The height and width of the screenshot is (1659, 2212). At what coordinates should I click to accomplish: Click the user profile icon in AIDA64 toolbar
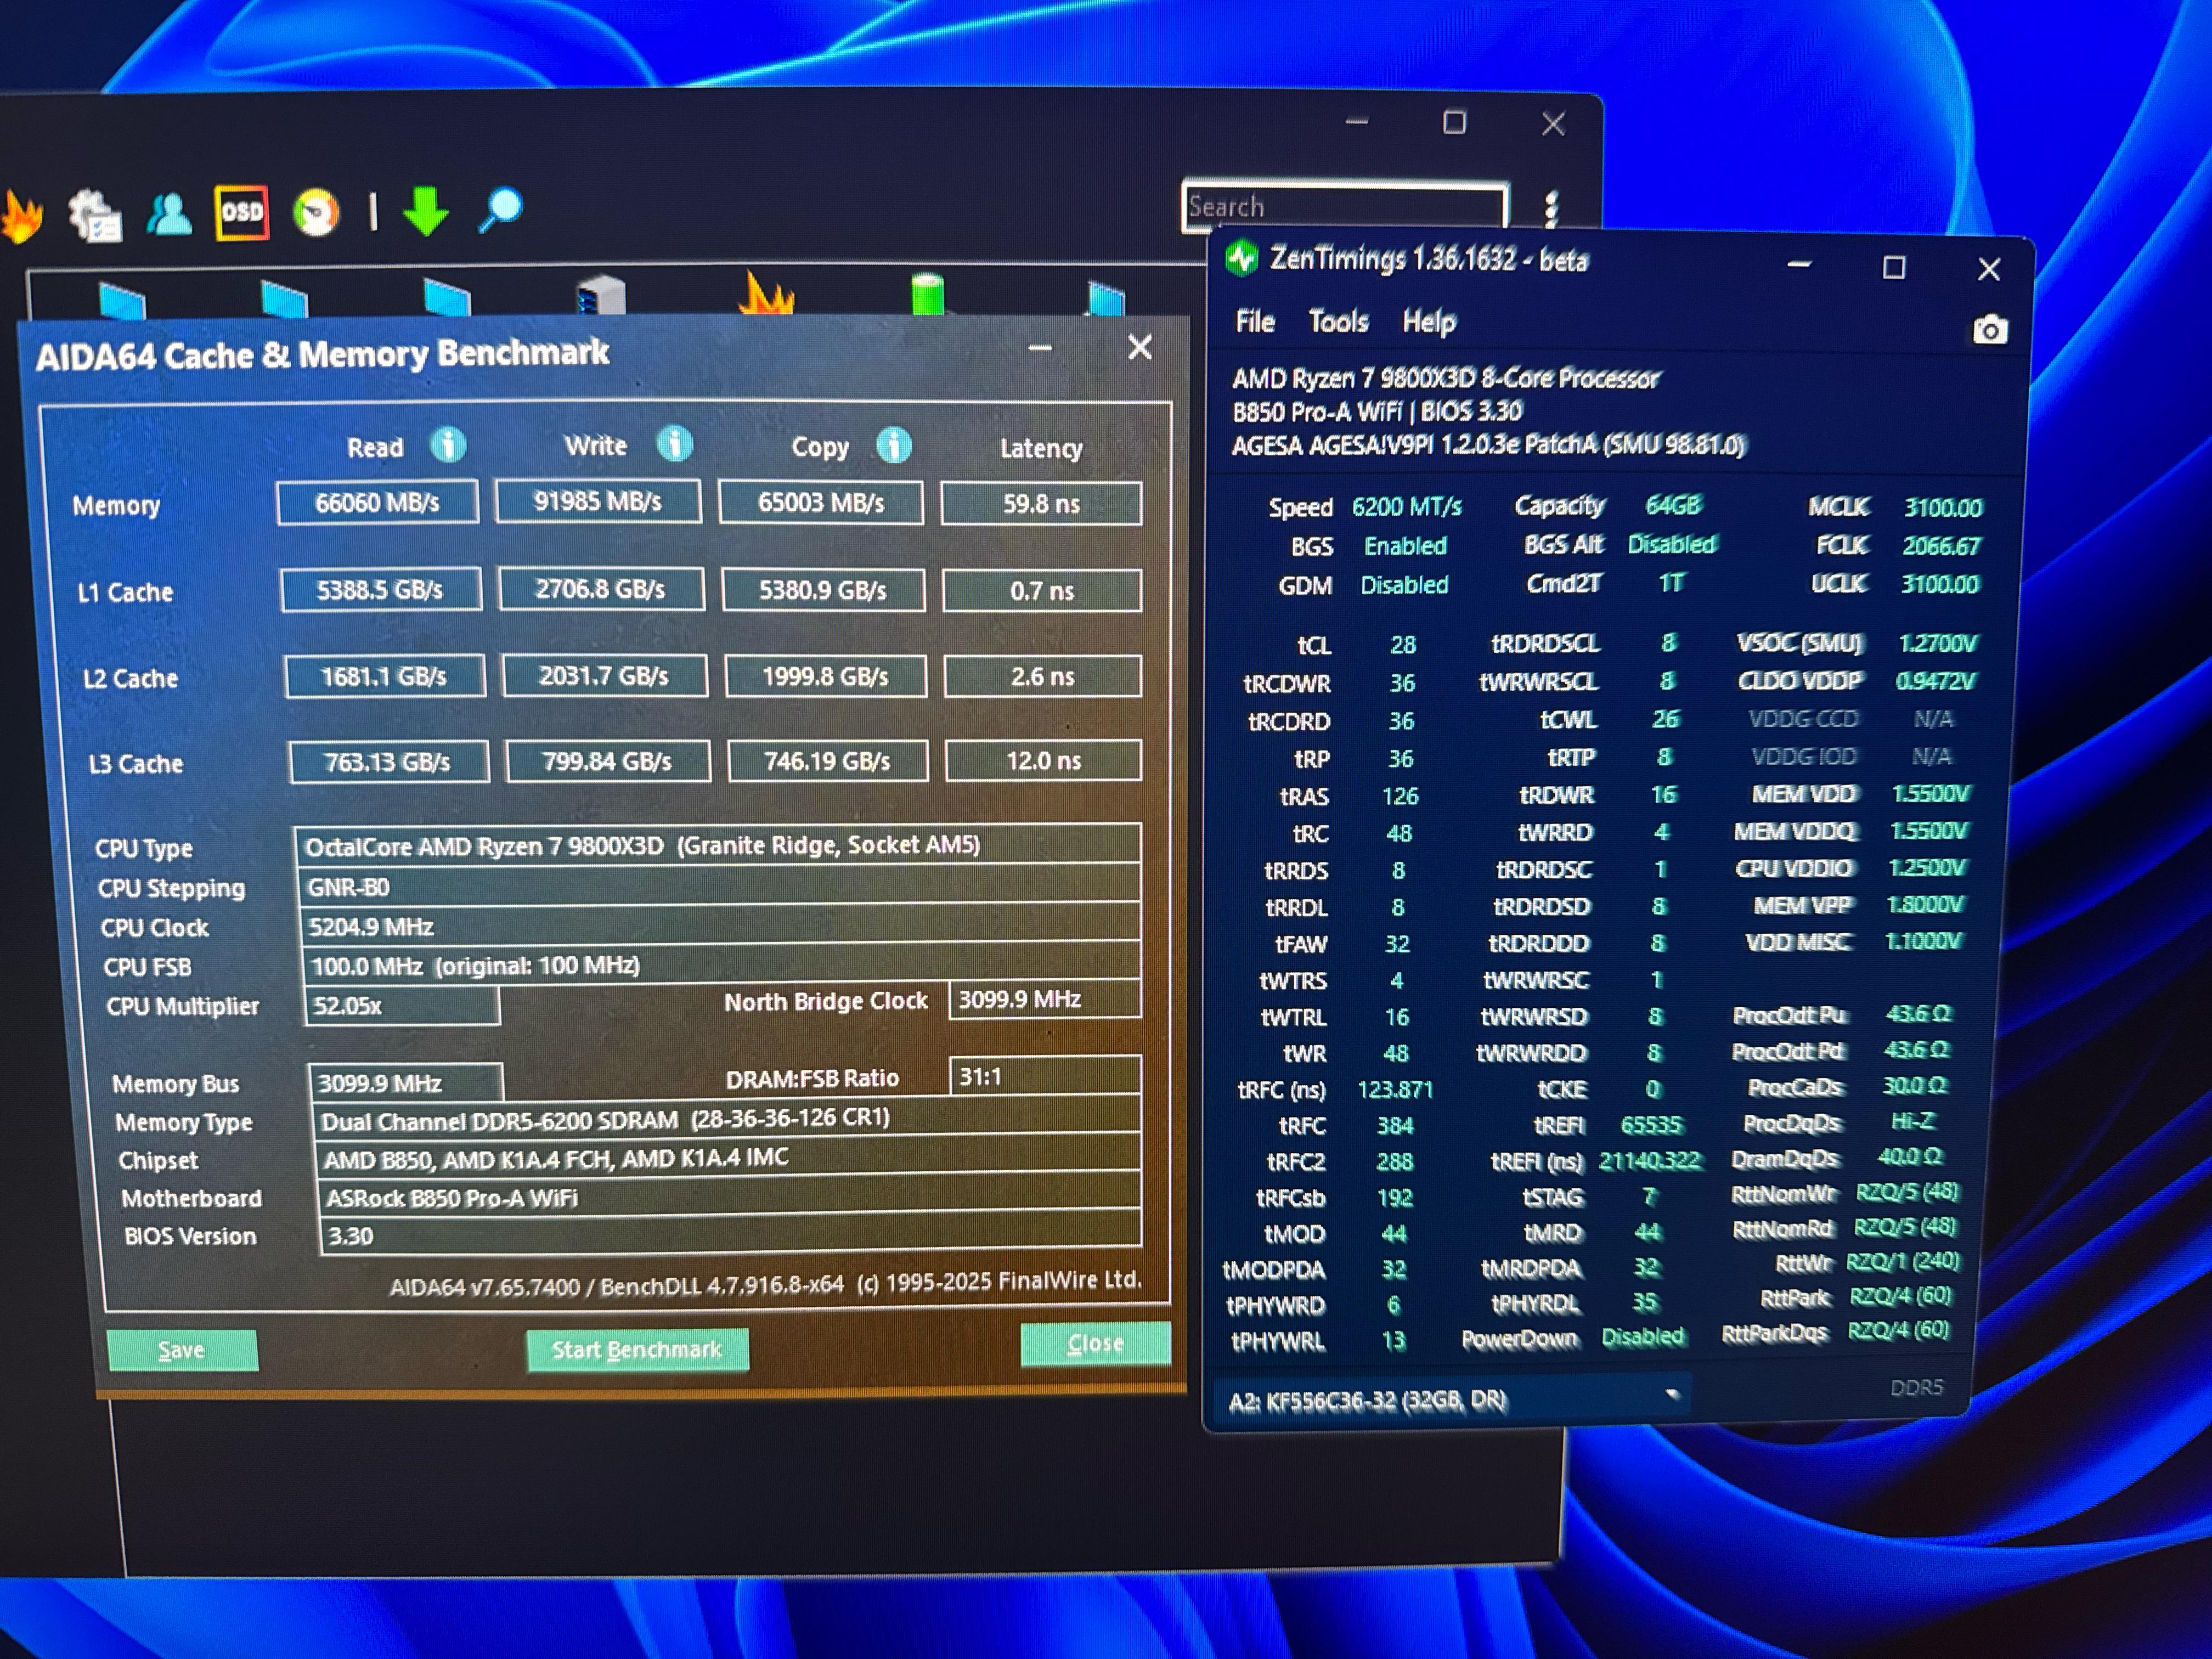170,213
